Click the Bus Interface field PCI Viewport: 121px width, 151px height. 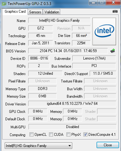[x=94, y=66]
